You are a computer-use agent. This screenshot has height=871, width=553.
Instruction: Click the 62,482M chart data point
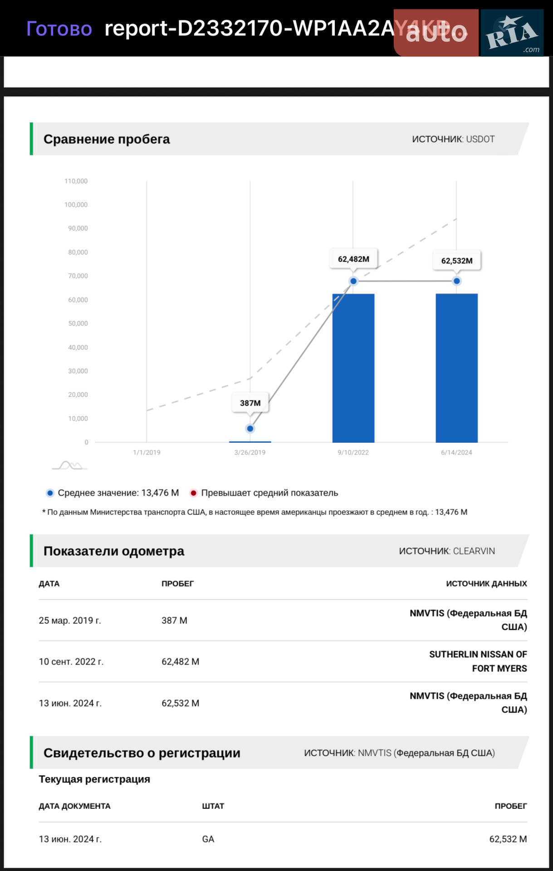coord(353,281)
